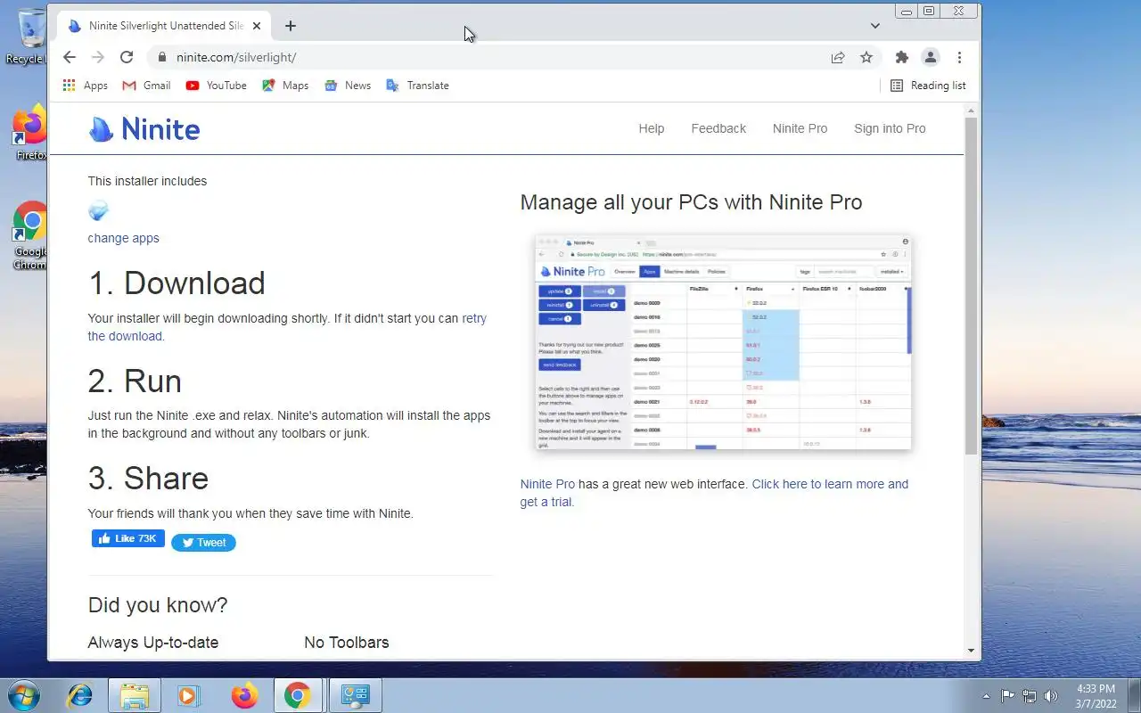Open the Extensions puzzle icon
The image size is (1141, 713).
pos(902,57)
